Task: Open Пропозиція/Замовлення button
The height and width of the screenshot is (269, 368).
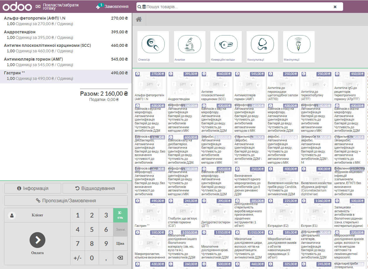Action: tap(66, 201)
